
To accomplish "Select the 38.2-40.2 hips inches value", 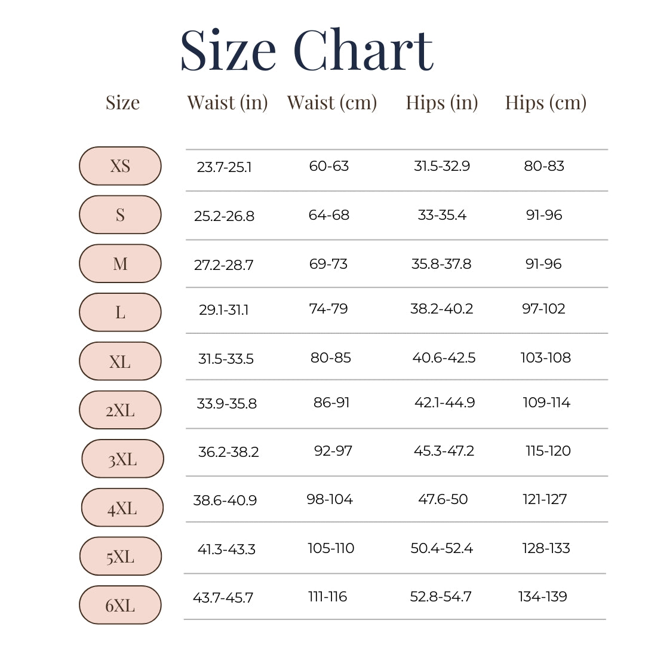I will [x=441, y=309].
